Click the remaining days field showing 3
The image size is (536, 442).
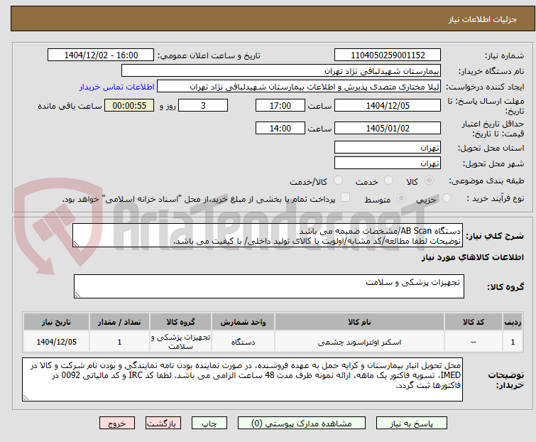click(x=203, y=105)
